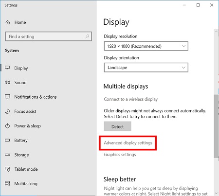
Task: Click Connect to a wireless display link
Action: tap(131, 99)
